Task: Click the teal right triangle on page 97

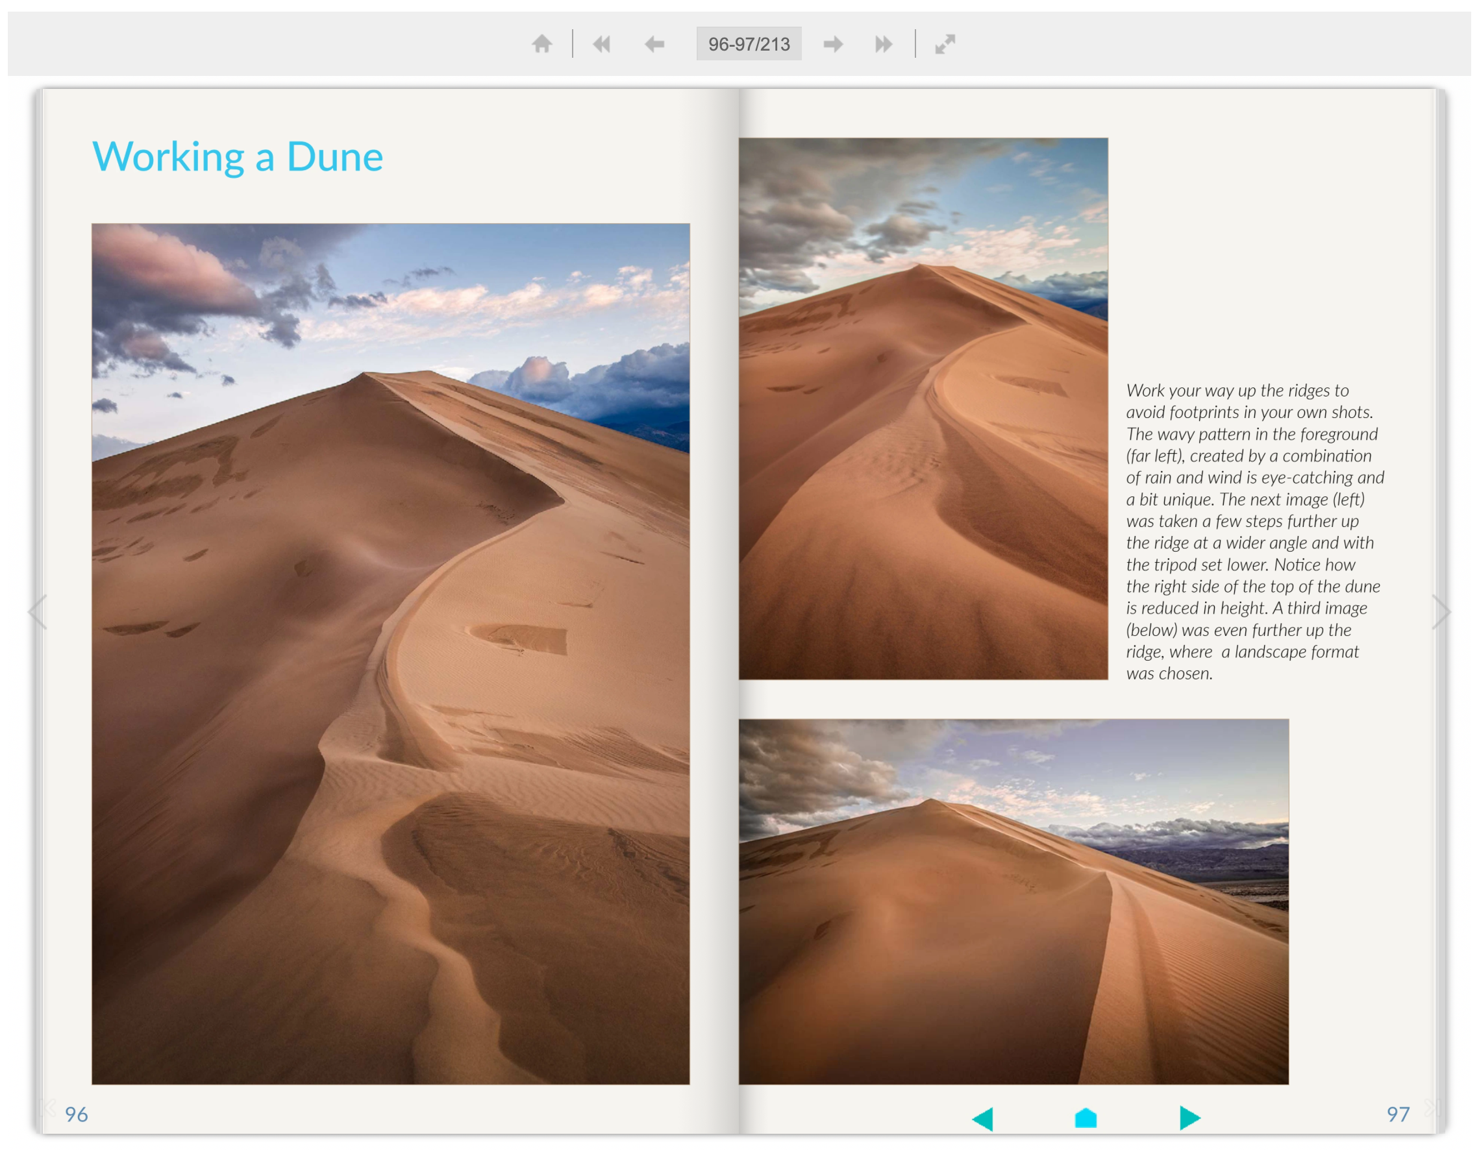Action: 1189,1118
